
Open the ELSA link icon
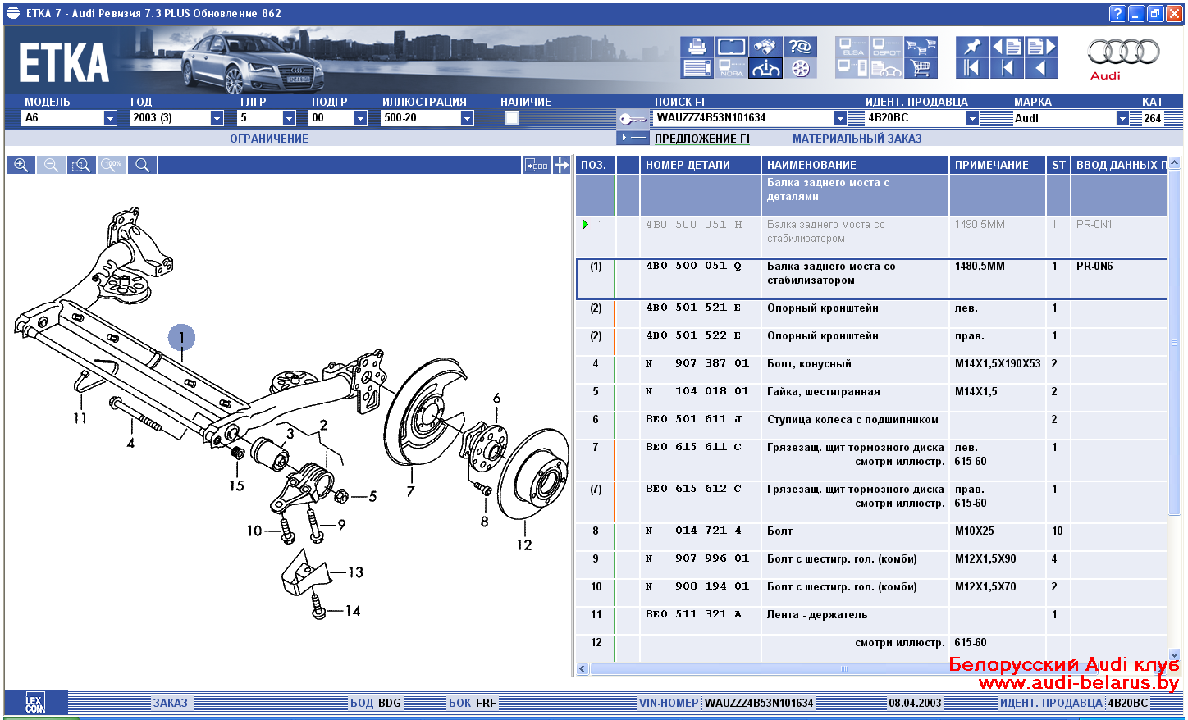click(x=852, y=47)
